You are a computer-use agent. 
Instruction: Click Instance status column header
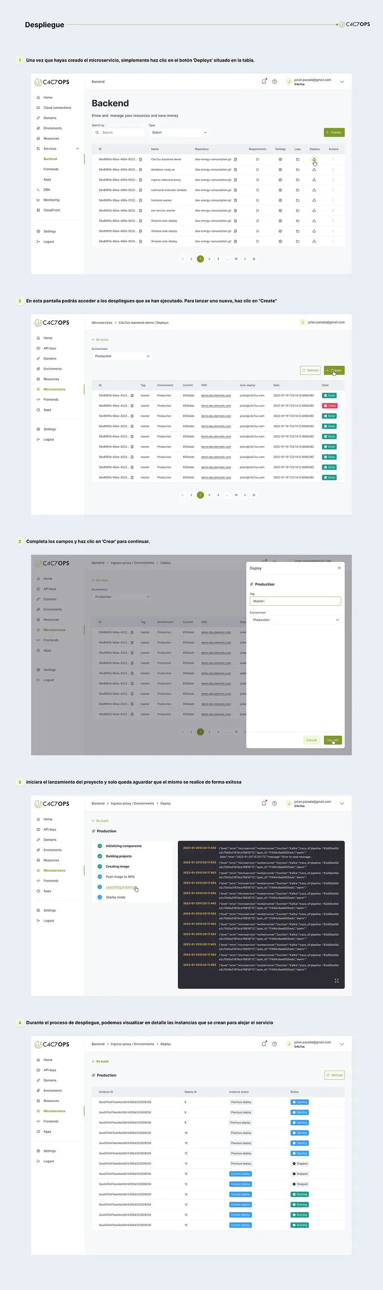239,1092
